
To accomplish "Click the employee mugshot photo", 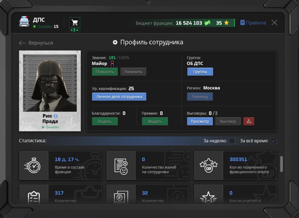I will click(50, 83).
